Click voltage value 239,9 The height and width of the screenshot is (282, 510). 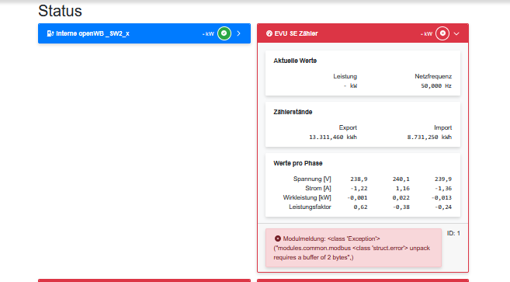[x=443, y=179]
